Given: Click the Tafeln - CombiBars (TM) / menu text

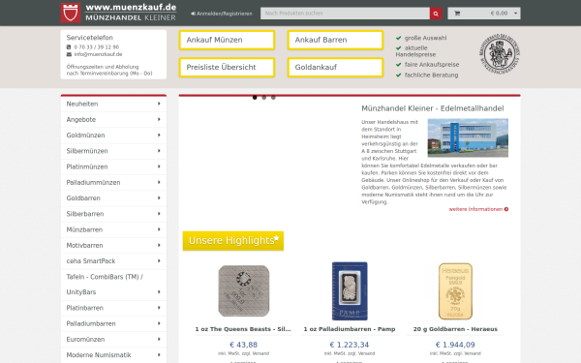Looking at the screenshot, I should tap(105, 277).
